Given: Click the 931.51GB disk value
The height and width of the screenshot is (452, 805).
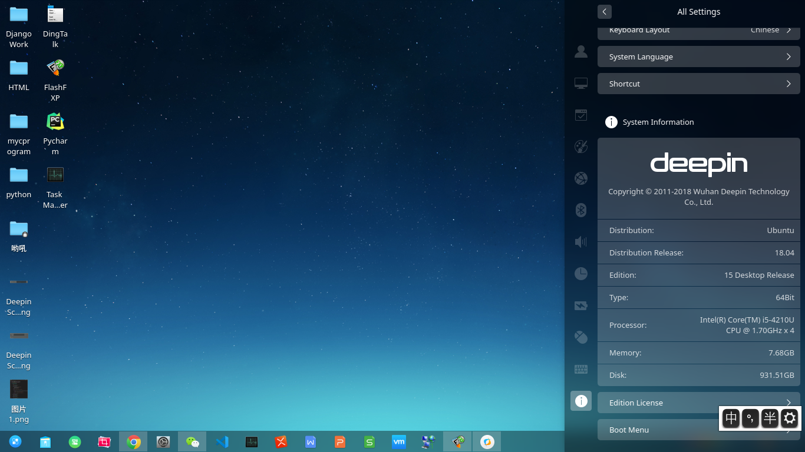Looking at the screenshot, I should click(x=777, y=375).
